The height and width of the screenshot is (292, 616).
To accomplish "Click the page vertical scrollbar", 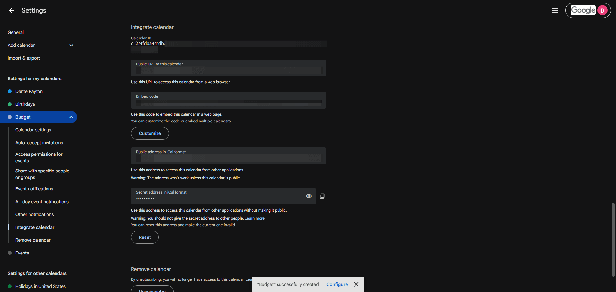I will tap(613, 239).
